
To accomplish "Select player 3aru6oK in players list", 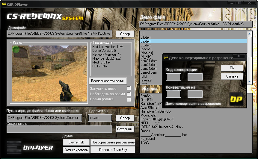I will point(147,96).
